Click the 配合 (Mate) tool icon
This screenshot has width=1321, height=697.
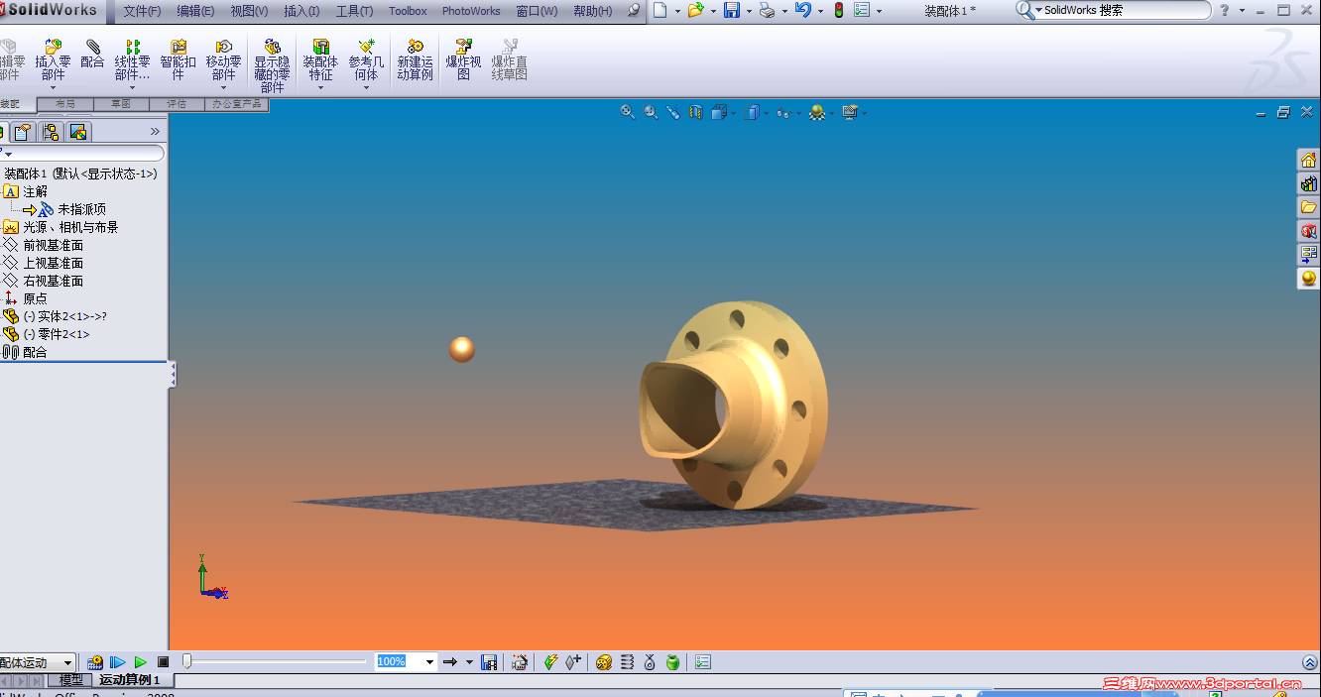(92, 55)
